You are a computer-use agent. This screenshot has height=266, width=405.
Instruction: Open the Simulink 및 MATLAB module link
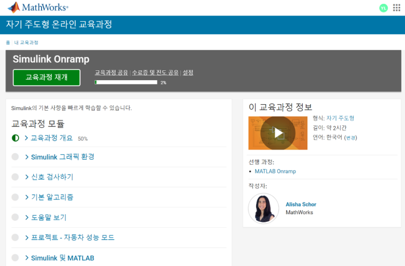coord(63,258)
